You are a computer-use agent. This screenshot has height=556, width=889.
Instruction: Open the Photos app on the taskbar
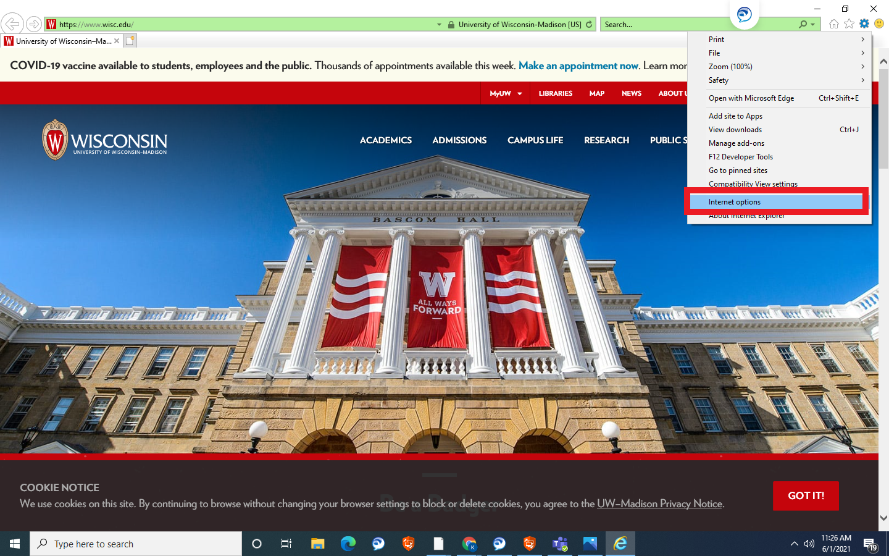pos(590,544)
